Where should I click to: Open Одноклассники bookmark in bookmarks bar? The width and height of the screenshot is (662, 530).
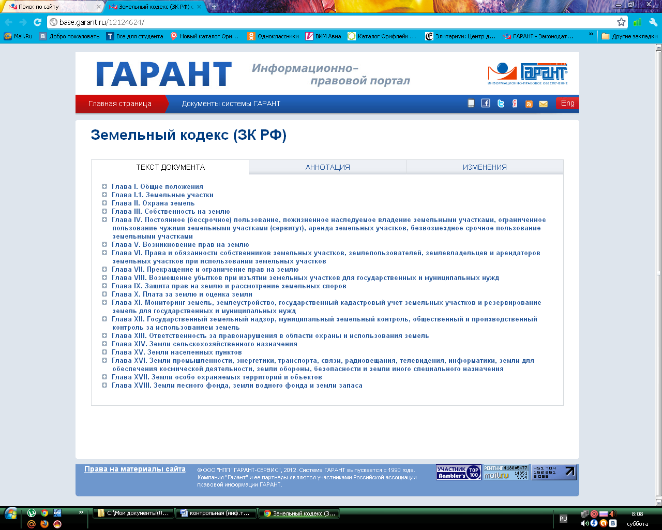pyautogui.click(x=273, y=36)
